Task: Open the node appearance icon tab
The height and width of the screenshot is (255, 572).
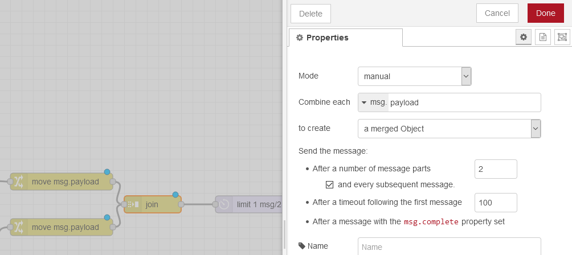Action: [x=562, y=37]
